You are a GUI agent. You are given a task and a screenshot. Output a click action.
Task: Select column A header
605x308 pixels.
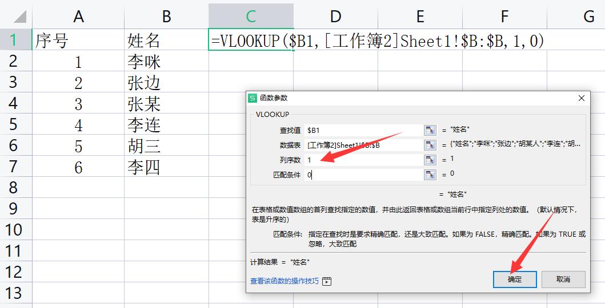pos(78,17)
